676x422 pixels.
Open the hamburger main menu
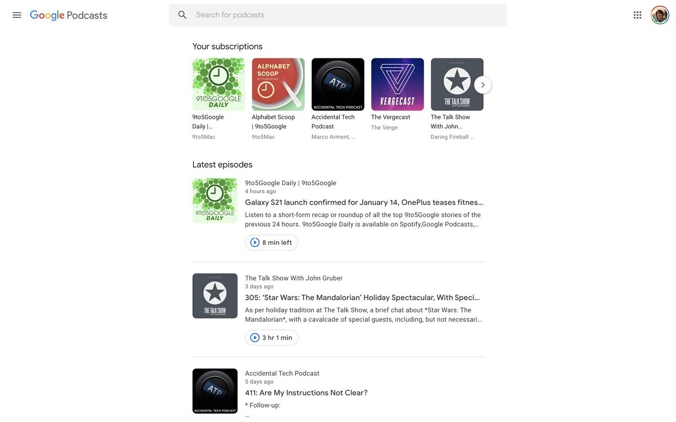click(x=17, y=15)
